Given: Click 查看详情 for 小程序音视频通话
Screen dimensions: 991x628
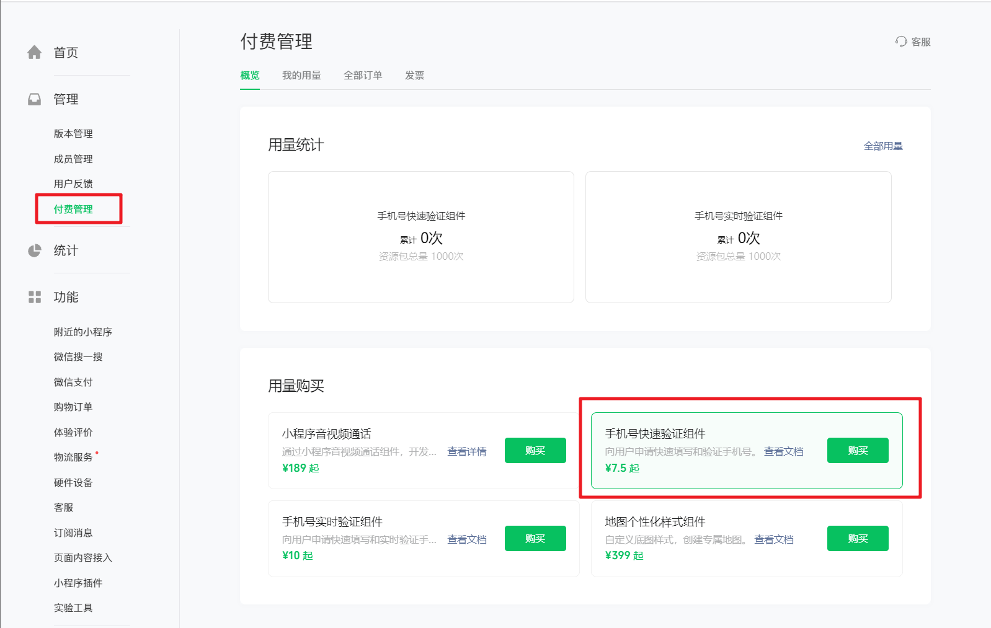Looking at the screenshot, I should point(467,452).
